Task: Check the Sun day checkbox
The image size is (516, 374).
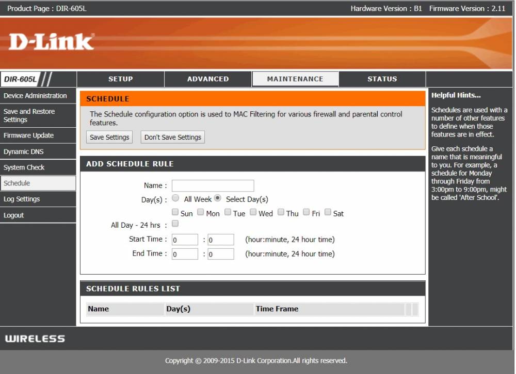Action: coord(175,212)
